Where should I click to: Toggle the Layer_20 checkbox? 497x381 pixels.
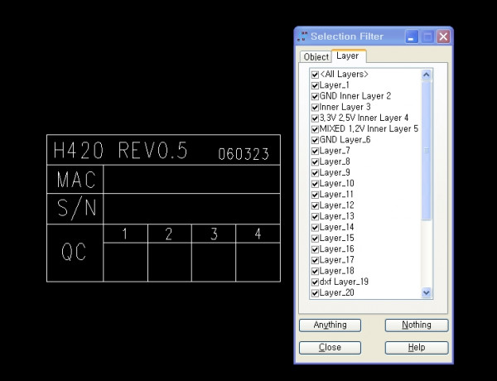[x=315, y=293]
